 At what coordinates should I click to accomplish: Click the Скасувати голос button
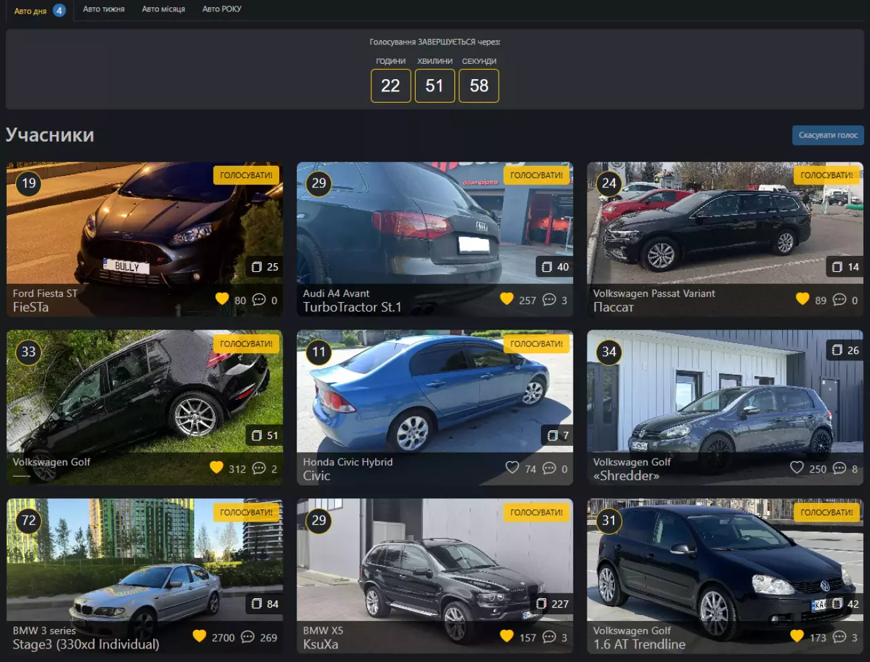pos(828,135)
